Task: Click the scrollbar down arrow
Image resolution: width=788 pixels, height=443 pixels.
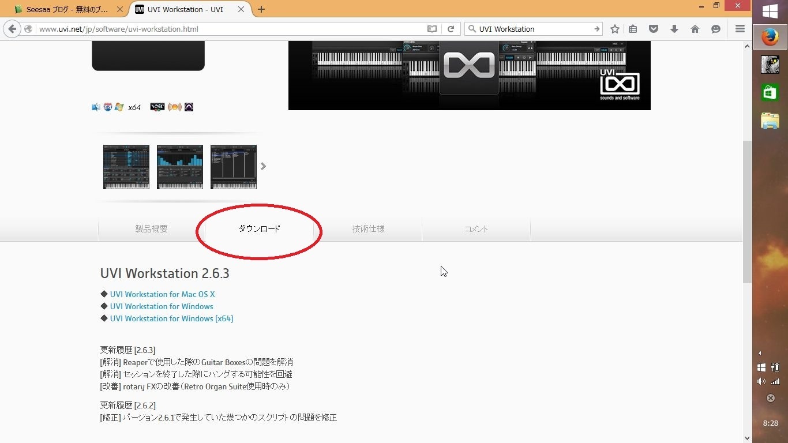Action: (748, 438)
